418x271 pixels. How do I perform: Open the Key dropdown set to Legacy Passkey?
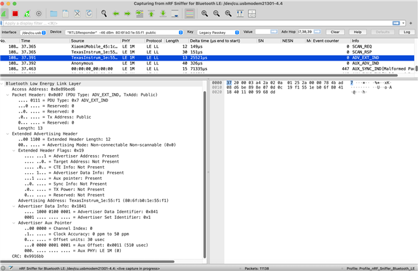coord(217,31)
